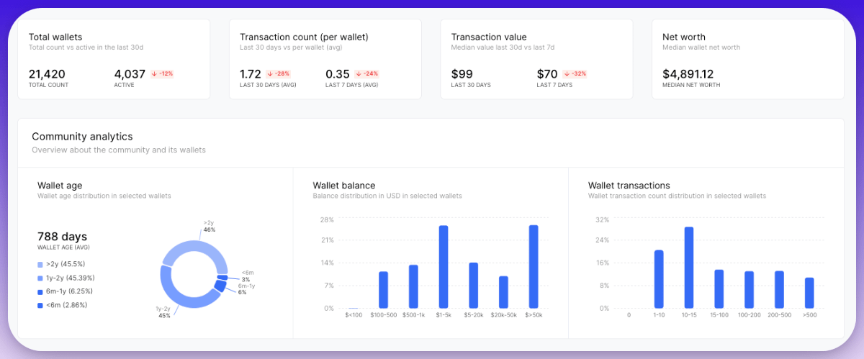
Task: Click the -28% change badge for last 30 days
Action: 277,73
